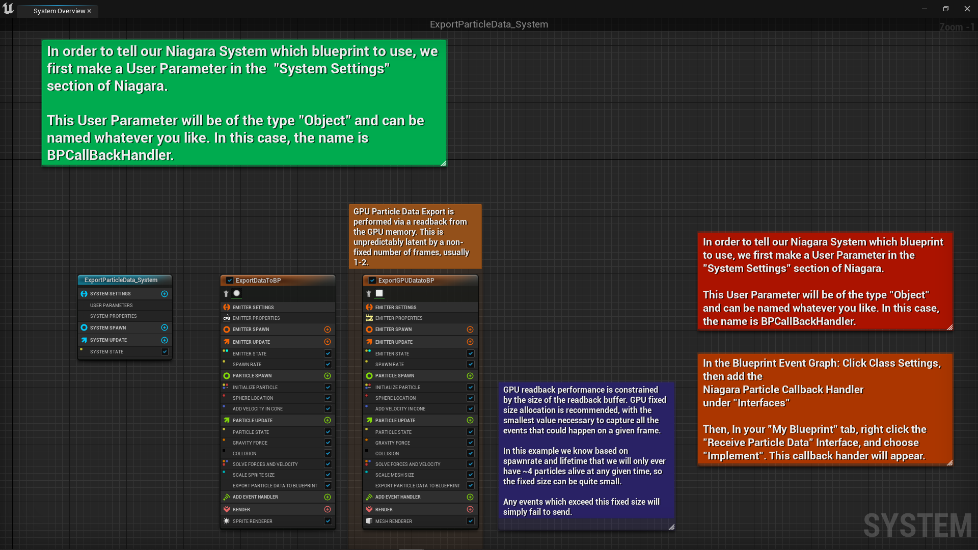Click resize handle of green comment box
978x550 pixels.
(x=443, y=163)
